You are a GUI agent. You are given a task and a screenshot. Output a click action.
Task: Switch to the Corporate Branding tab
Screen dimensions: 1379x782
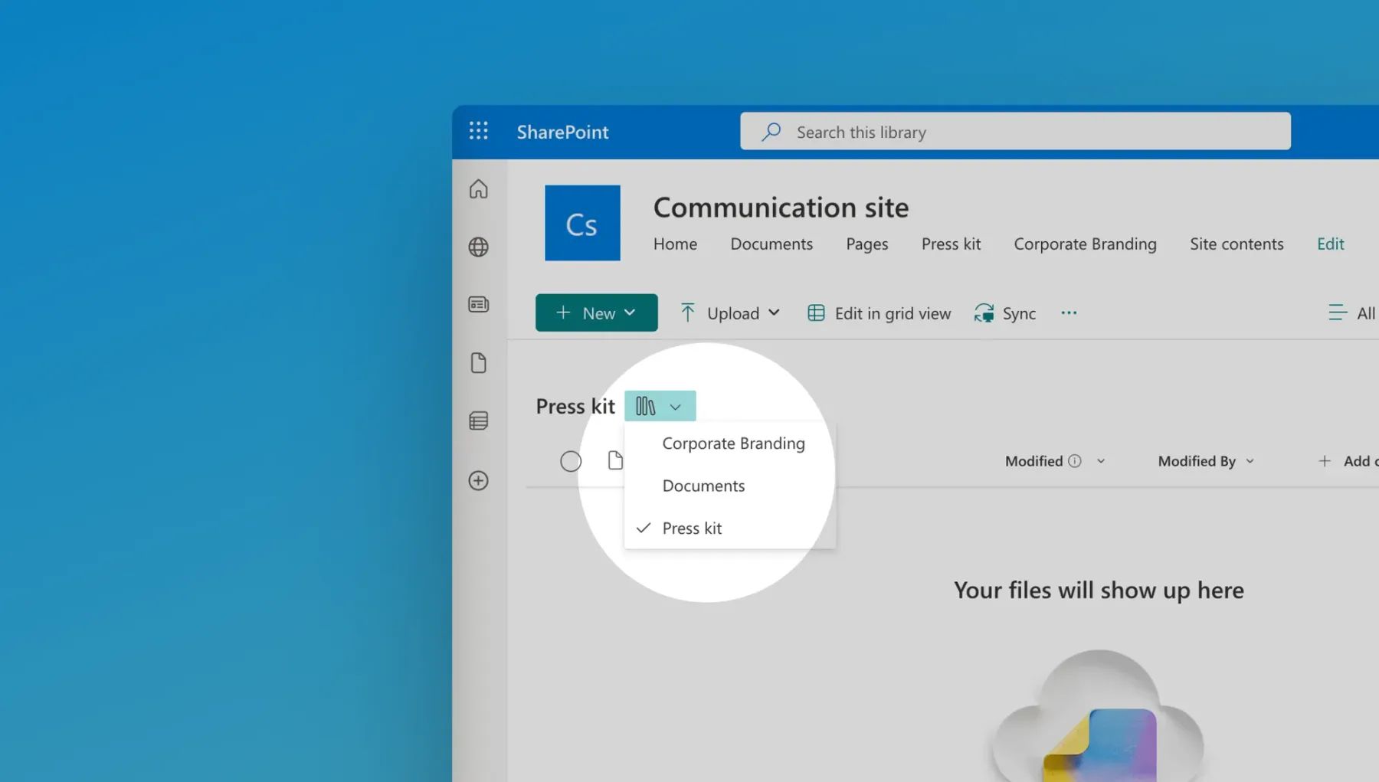point(1085,244)
